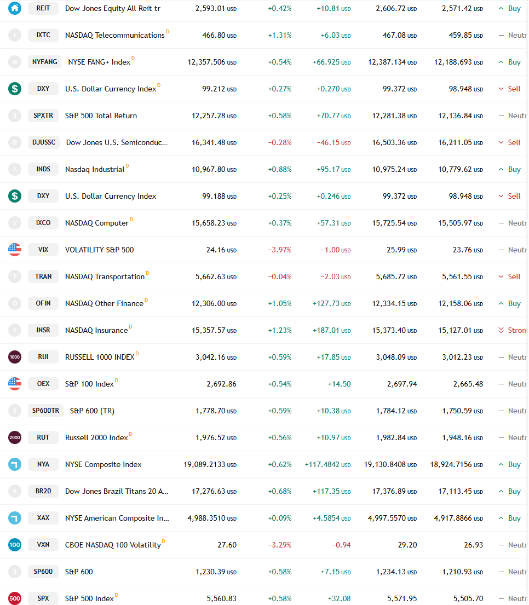This screenshot has width=529, height=605.
Task: Open CBOE NASDAQ 100 Volatility page
Action: [113, 545]
